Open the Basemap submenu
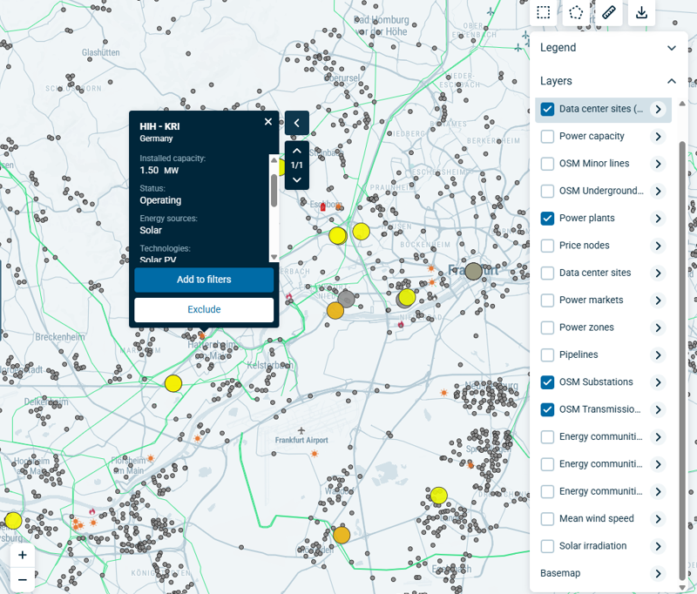This screenshot has width=697, height=594. [x=658, y=573]
